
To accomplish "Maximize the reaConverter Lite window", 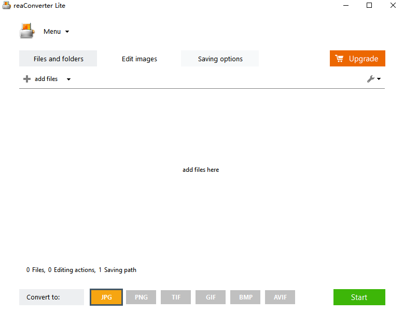I will click(x=369, y=6).
